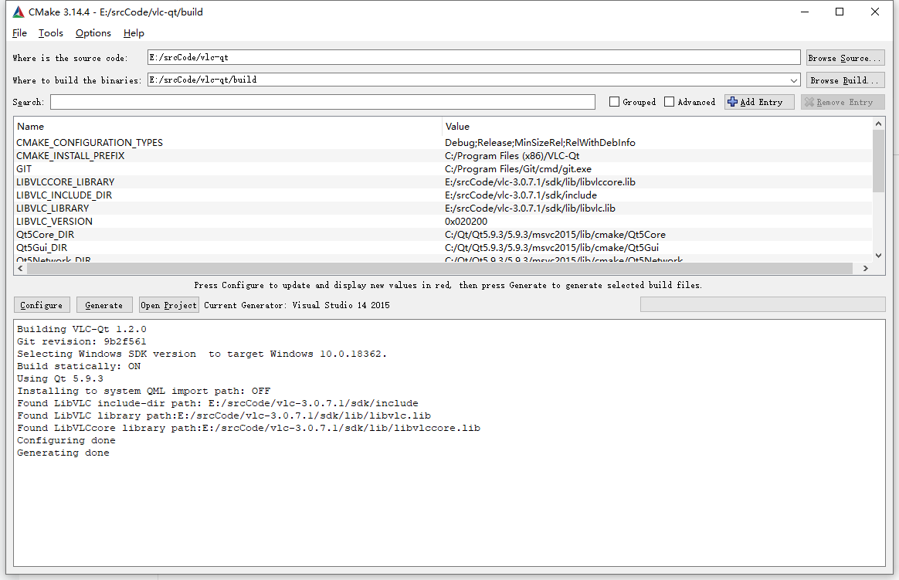Open the Help menu
899x580 pixels.
134,33
